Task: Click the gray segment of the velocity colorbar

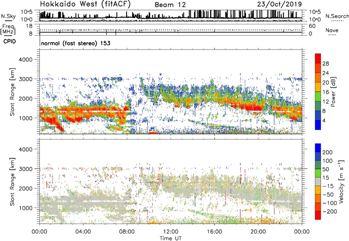Action: [x=318, y=182]
